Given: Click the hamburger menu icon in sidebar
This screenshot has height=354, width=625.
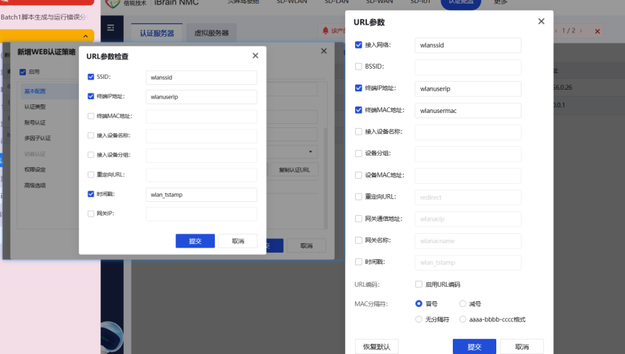Looking at the screenshot, I should pyautogui.click(x=111, y=28).
